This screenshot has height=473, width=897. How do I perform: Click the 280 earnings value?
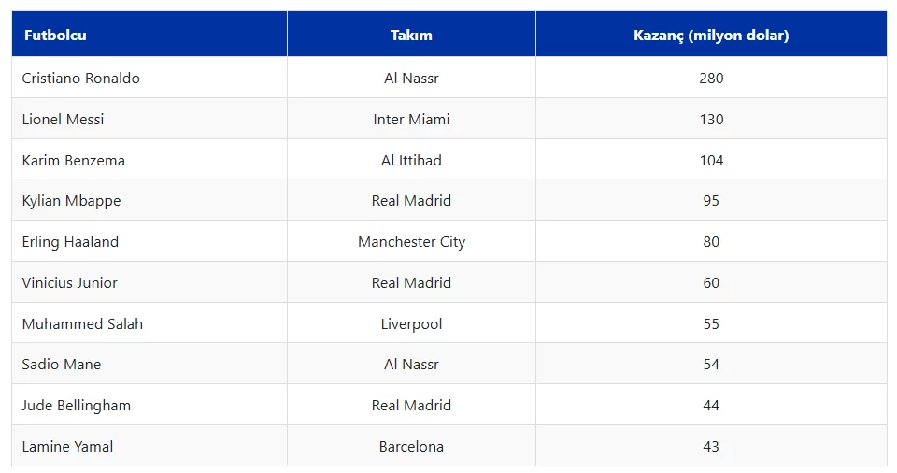tap(711, 79)
